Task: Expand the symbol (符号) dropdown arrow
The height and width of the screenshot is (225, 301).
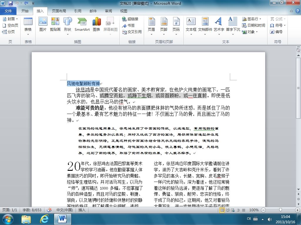Action: tap(285, 25)
